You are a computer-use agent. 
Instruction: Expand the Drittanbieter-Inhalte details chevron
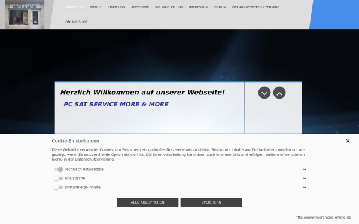305,187
